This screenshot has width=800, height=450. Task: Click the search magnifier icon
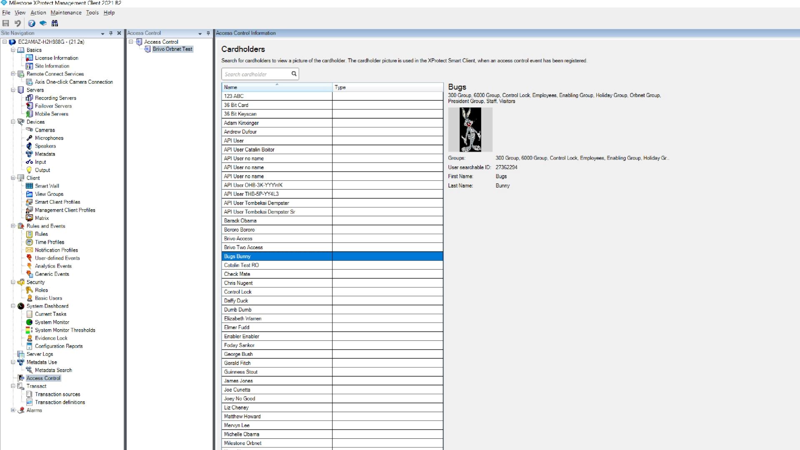(x=294, y=74)
